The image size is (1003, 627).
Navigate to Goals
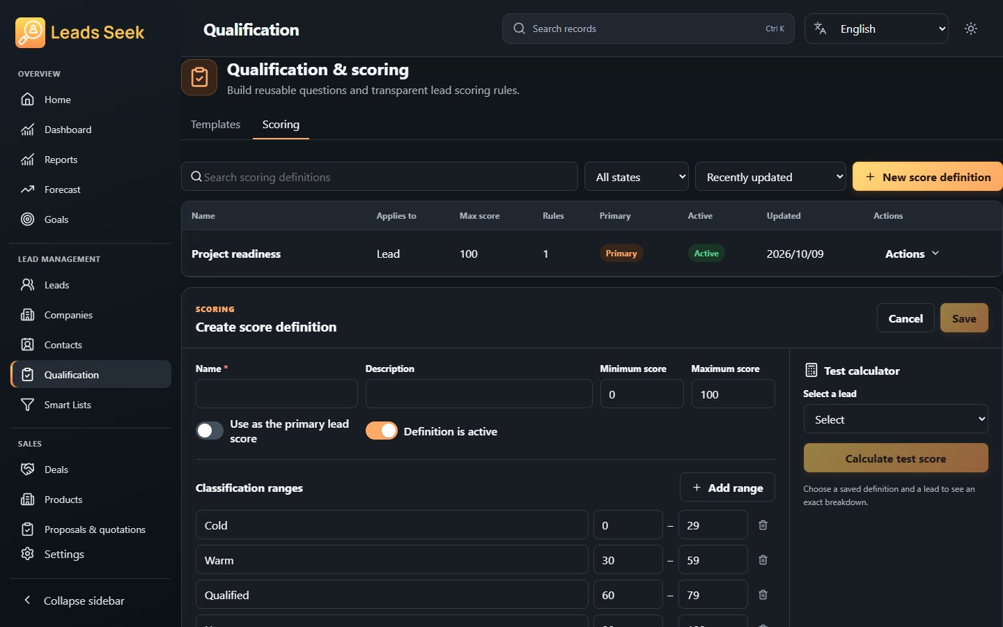[91, 219]
